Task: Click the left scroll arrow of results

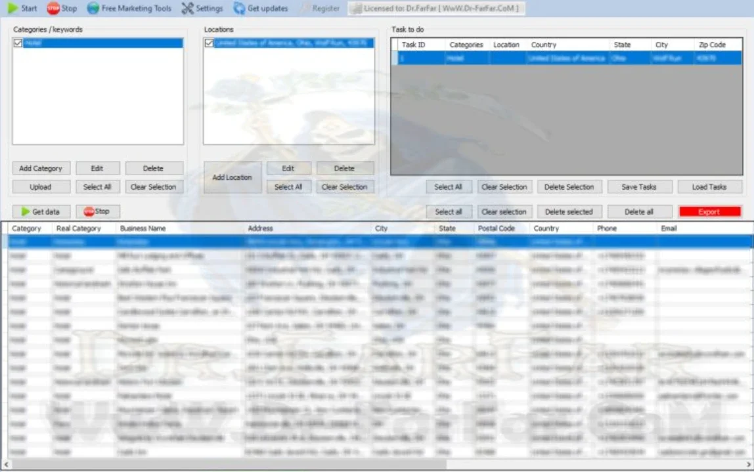Action: click(x=6, y=464)
